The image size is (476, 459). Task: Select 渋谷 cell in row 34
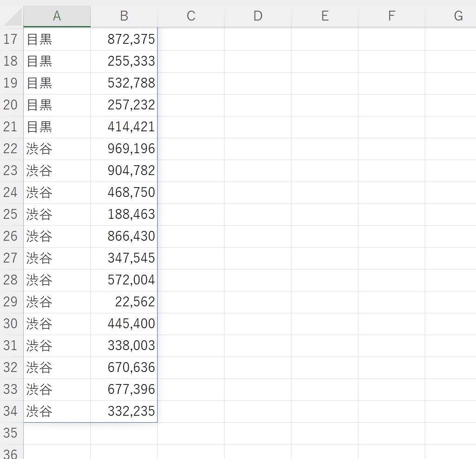tap(57, 411)
